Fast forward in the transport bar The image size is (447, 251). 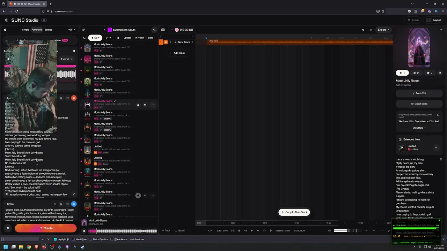(258, 230)
